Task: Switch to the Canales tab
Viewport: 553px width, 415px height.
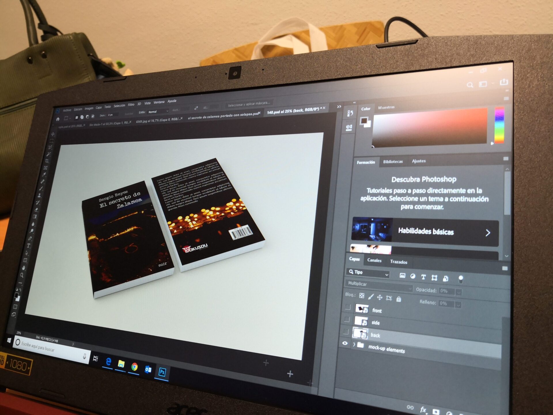Action: pos(374,260)
